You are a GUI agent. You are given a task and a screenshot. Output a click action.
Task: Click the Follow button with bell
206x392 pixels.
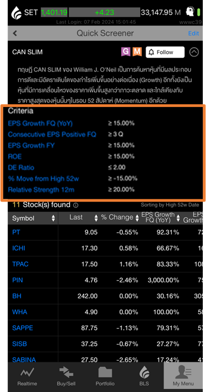pyautogui.click(x=165, y=52)
